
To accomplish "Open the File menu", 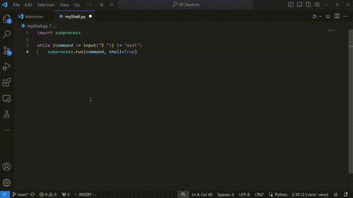I will coord(16,5).
